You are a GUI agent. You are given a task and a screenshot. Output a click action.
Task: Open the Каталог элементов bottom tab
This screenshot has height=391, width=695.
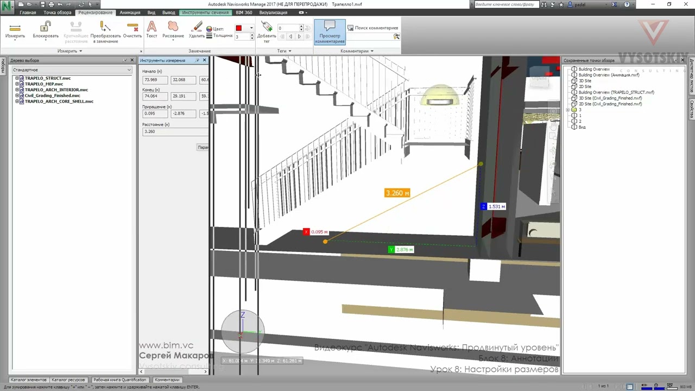pyautogui.click(x=28, y=380)
